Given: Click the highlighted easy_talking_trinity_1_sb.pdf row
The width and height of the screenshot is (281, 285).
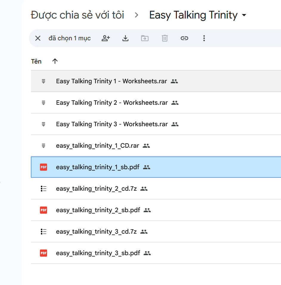Looking at the screenshot, I should (97, 167).
